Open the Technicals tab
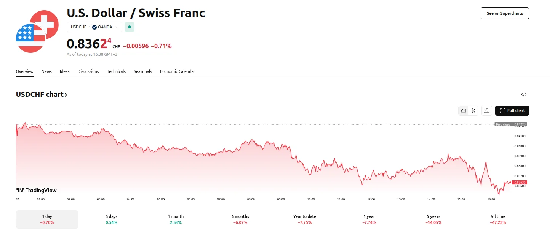The height and width of the screenshot is (238, 550). click(x=116, y=71)
